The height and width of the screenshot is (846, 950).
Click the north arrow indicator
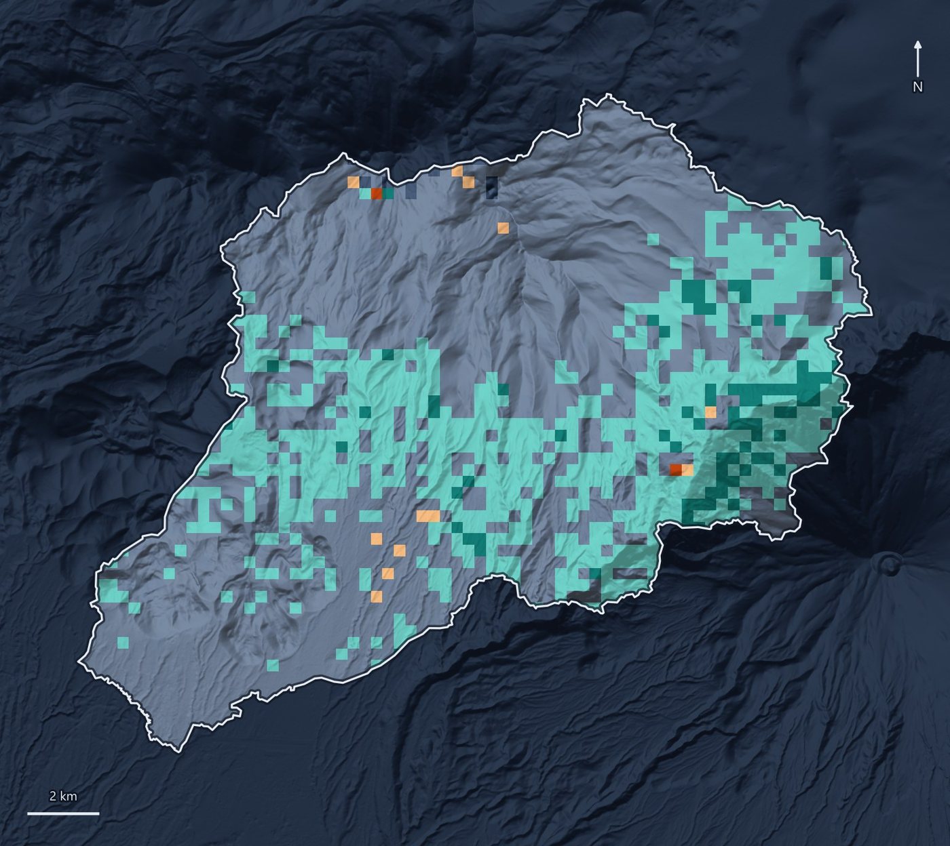tap(917, 59)
